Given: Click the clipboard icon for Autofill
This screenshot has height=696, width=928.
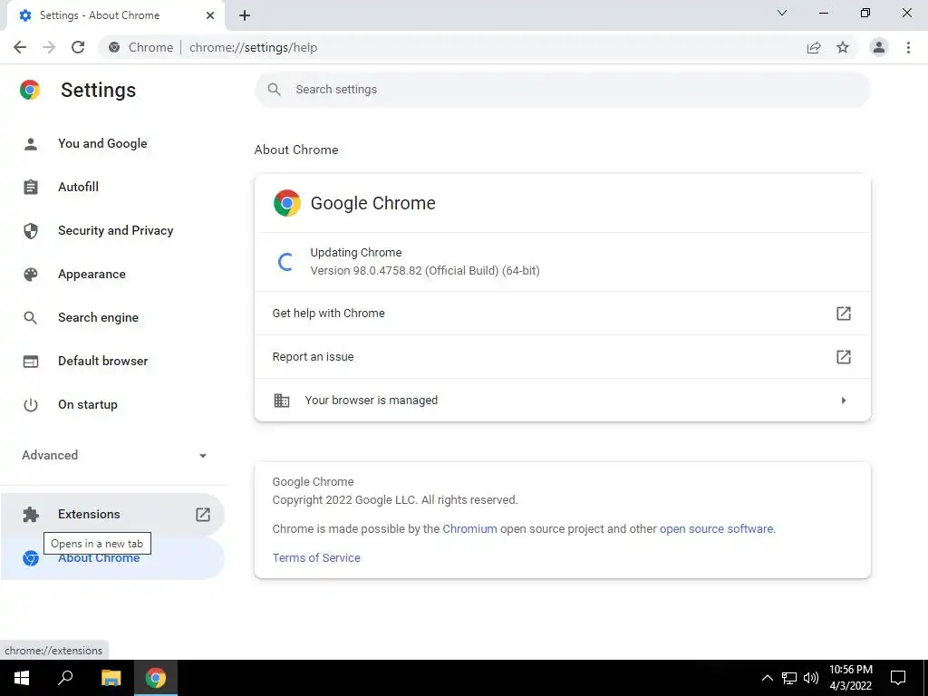Looking at the screenshot, I should (x=31, y=187).
